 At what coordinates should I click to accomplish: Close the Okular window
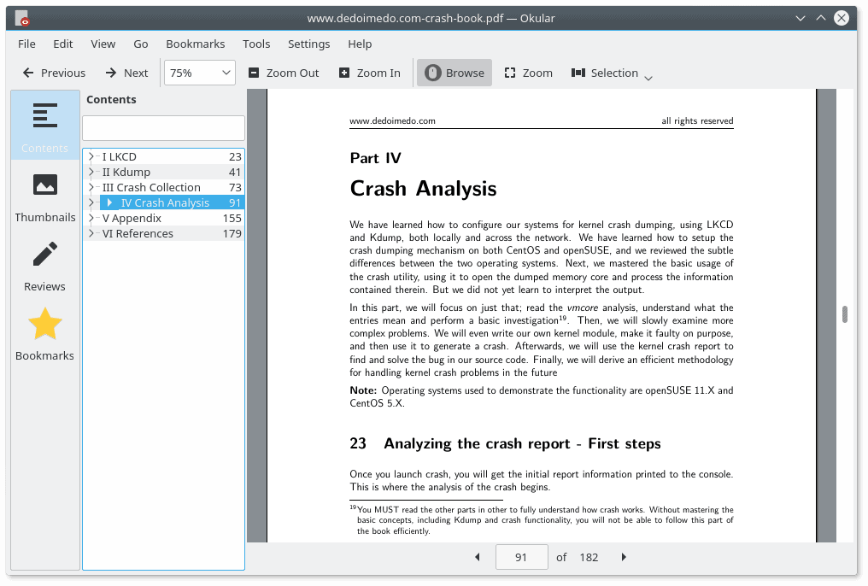click(x=842, y=18)
